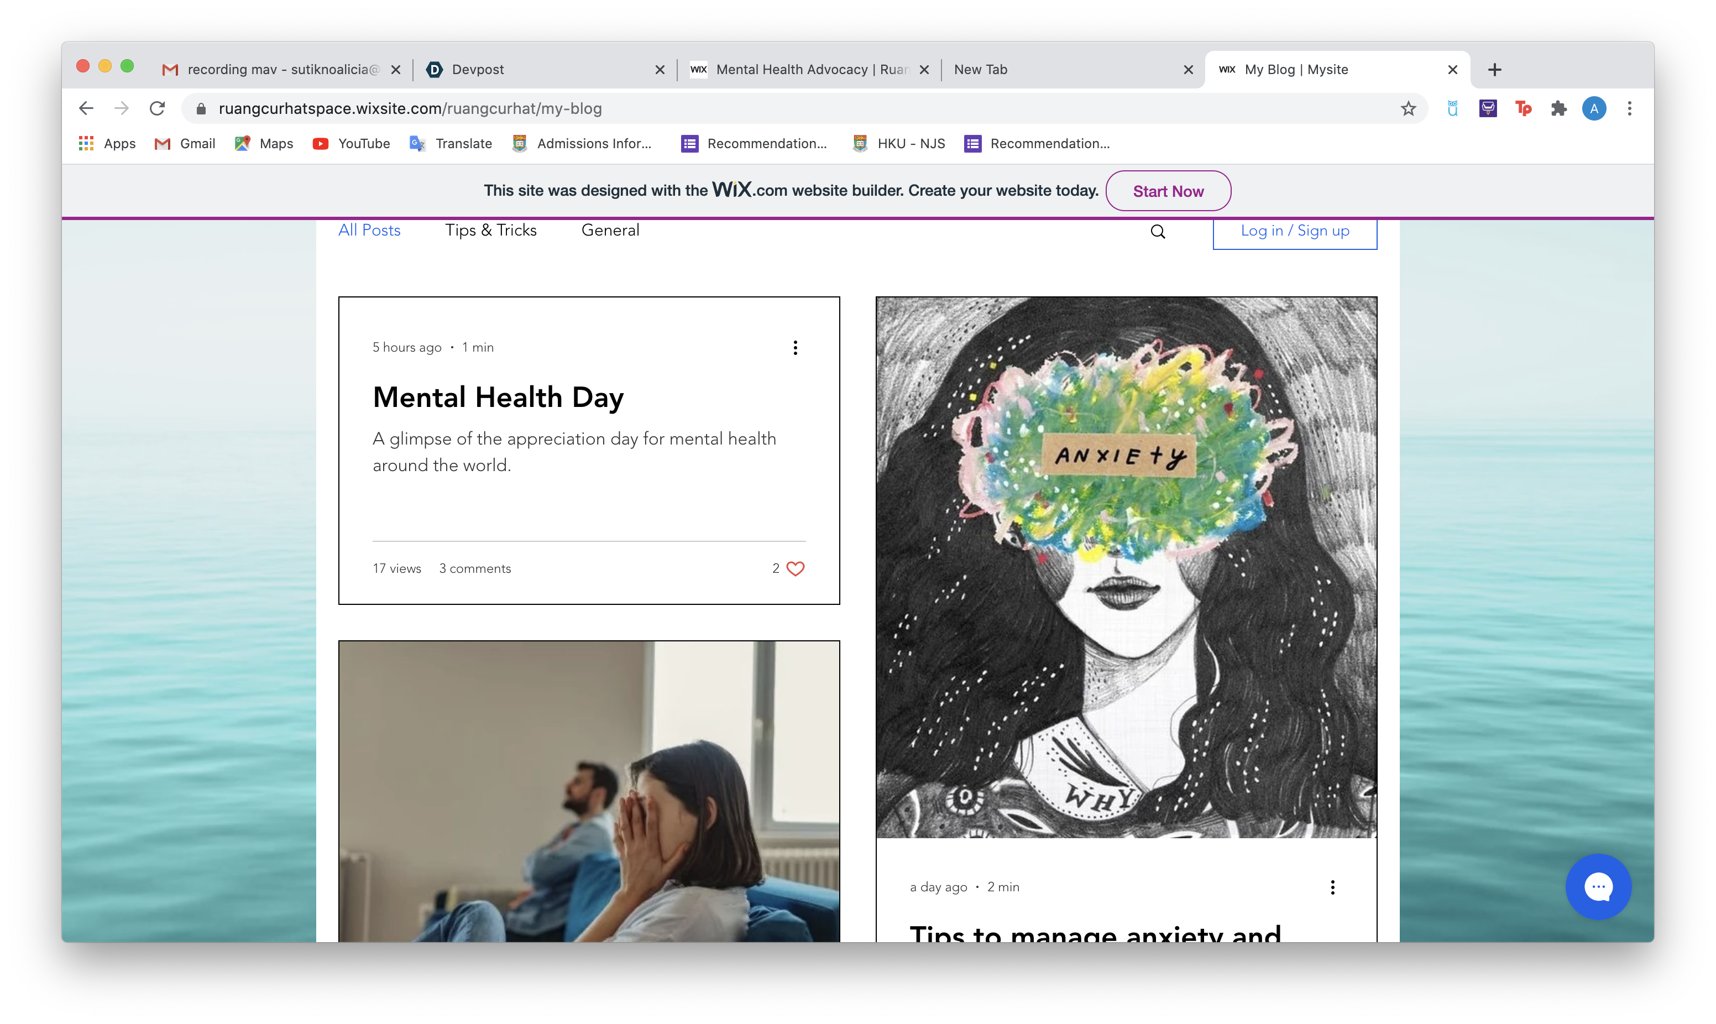The image size is (1716, 1024).
Task: Click the Start Now Wix button
Action: click(x=1168, y=191)
